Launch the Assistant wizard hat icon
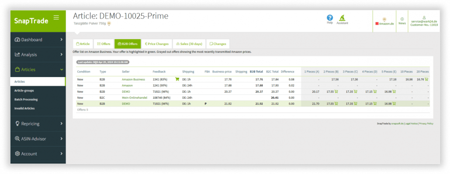 click(x=342, y=18)
